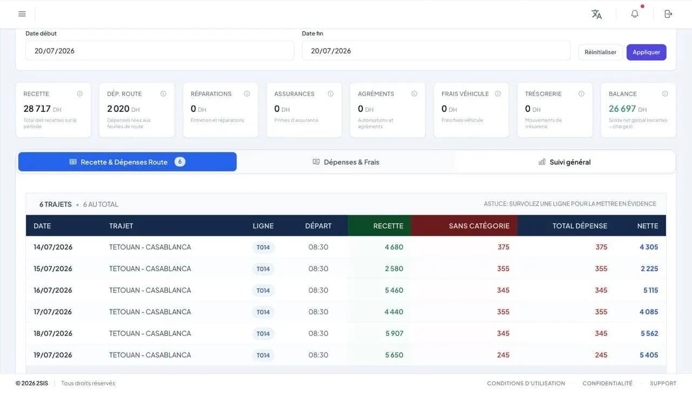Viewport: 692px width, 393px height.
Task: Click recette value 4 440
Action: point(394,312)
